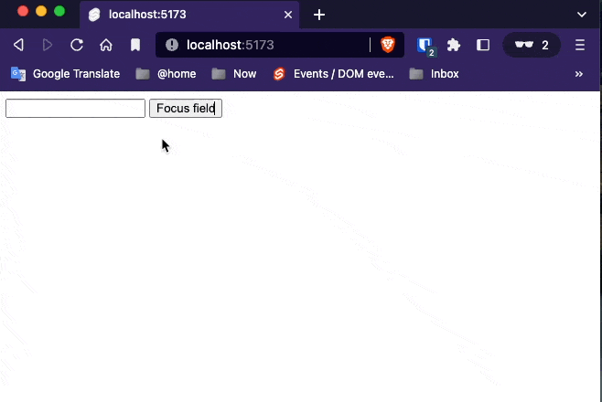Go to the home page icon
This screenshot has height=402, width=602.
pos(106,45)
